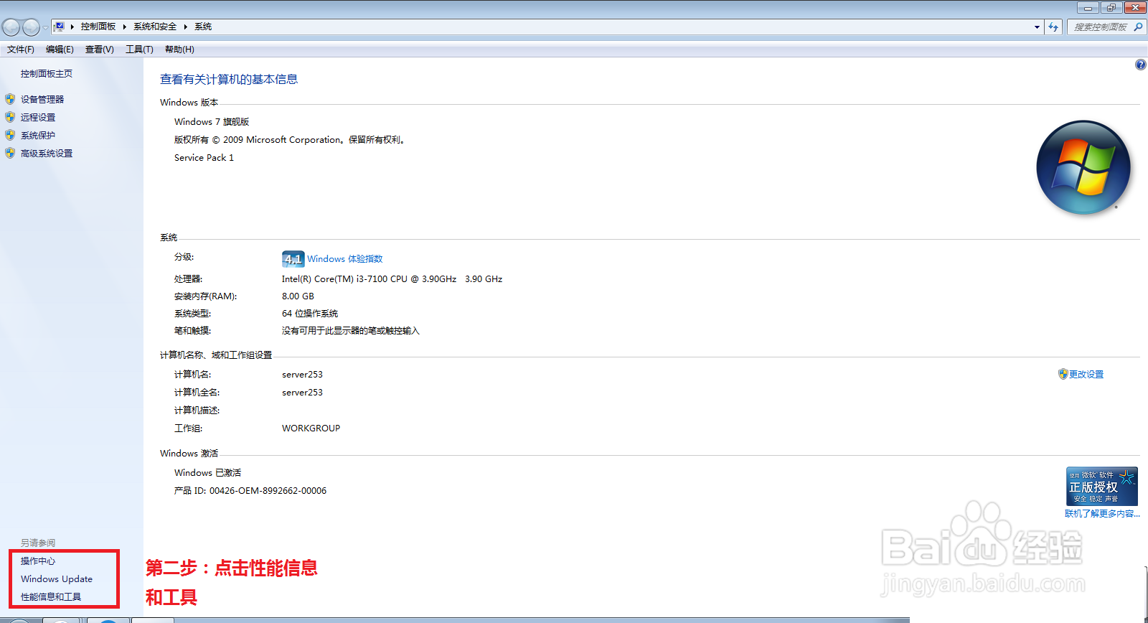
Task: Open 性能信息和工具 link
Action: pyautogui.click(x=51, y=597)
